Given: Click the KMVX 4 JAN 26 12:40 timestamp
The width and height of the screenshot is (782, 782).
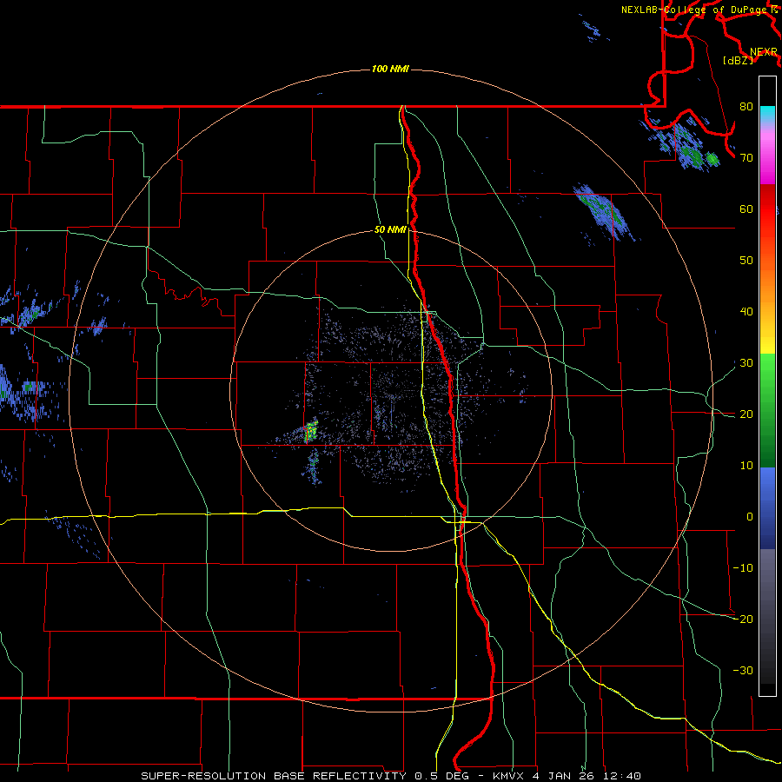Looking at the screenshot, I should tap(567, 776).
